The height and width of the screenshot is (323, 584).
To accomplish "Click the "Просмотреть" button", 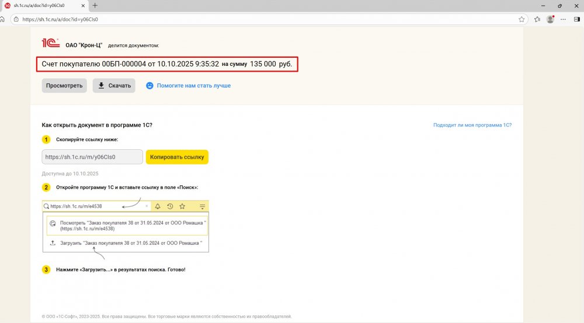I will [x=64, y=86].
